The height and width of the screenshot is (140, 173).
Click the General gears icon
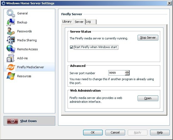click(x=11, y=13)
